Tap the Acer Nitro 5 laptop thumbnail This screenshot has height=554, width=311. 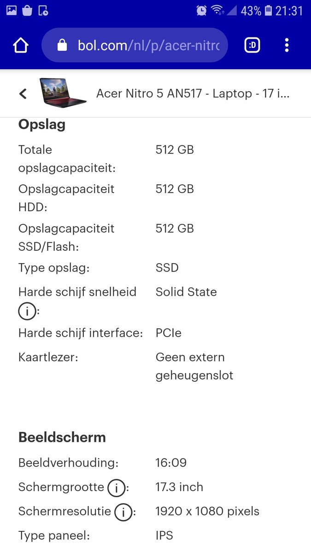[x=63, y=92]
